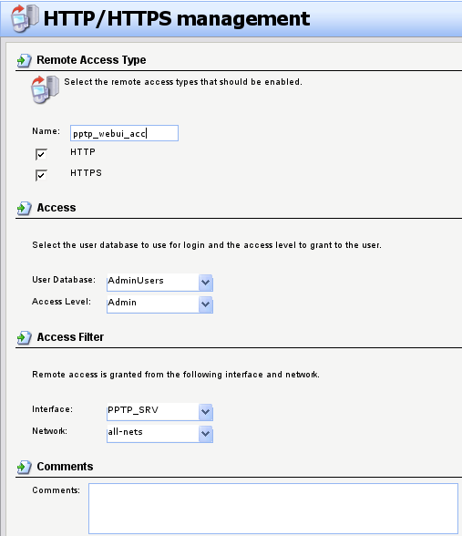462x536 pixels.
Task: Click the Comments section icon
Action: click(25, 467)
